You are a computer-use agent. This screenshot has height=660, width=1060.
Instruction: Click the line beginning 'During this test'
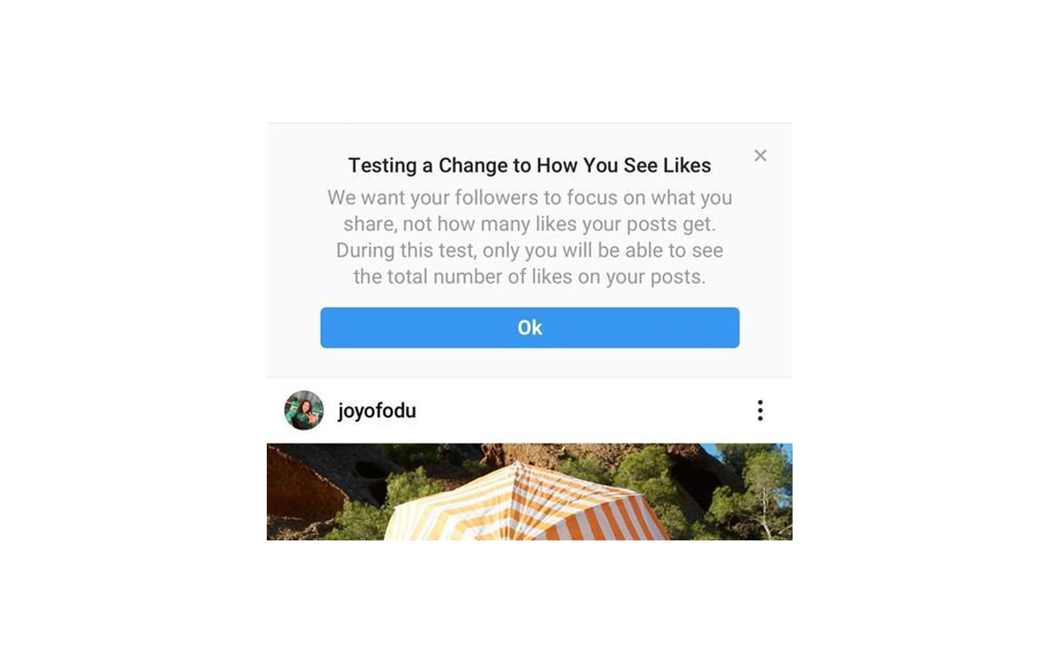(x=530, y=250)
